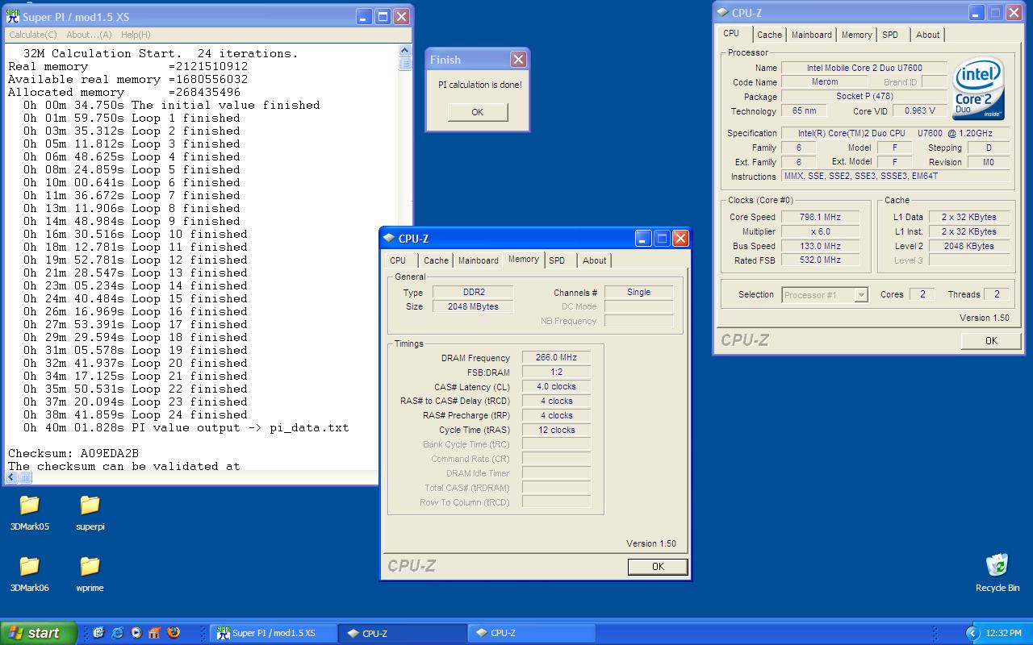Click OK in the Finish dialog

[x=478, y=112]
